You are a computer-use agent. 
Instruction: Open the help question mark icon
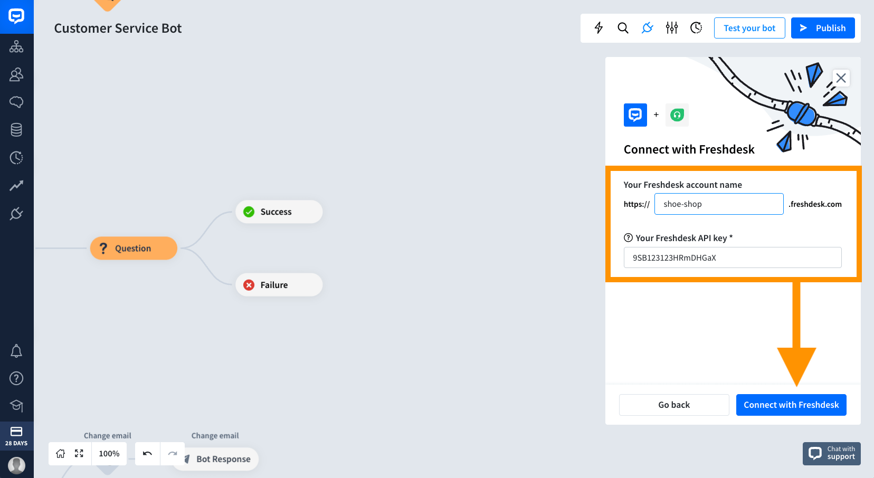tap(16, 378)
